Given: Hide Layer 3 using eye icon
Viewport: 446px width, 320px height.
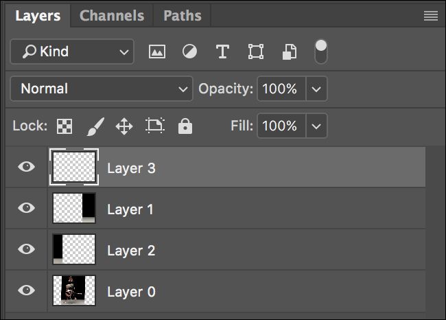Looking at the screenshot, I should pyautogui.click(x=27, y=167).
